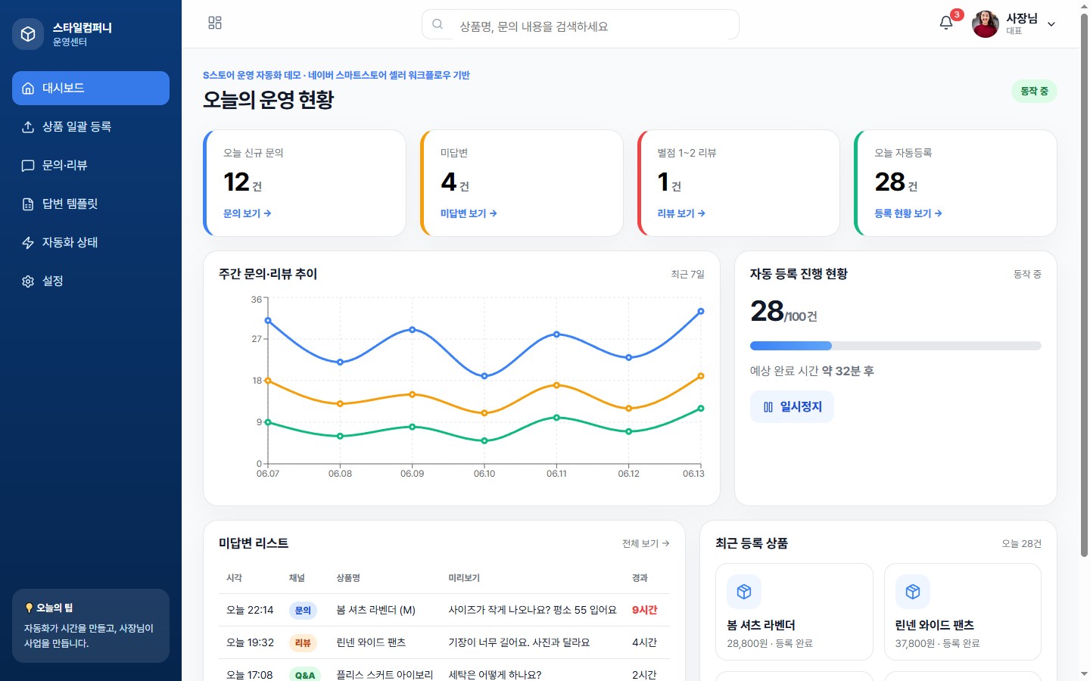
Task: Click the 06.11 point on green chart line
Action: point(556,418)
